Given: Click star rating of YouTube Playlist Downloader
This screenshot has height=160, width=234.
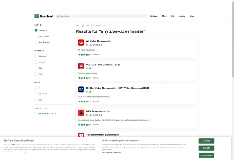Looking at the screenshot, I should pos(84,78).
